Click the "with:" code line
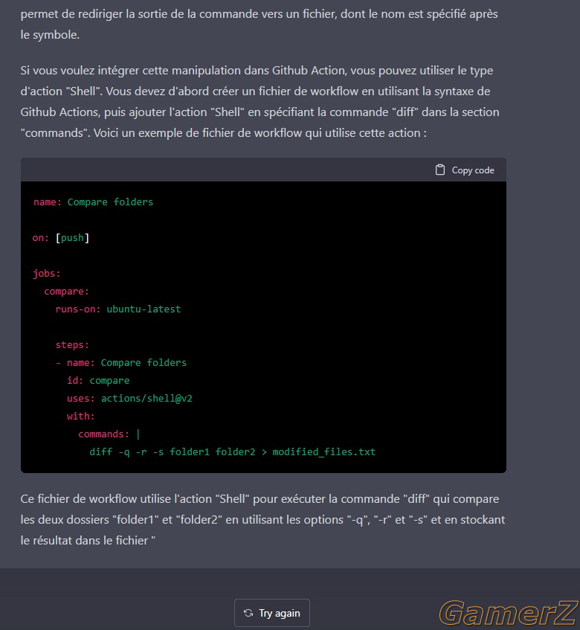Screen dimensions: 580x630 81,416
